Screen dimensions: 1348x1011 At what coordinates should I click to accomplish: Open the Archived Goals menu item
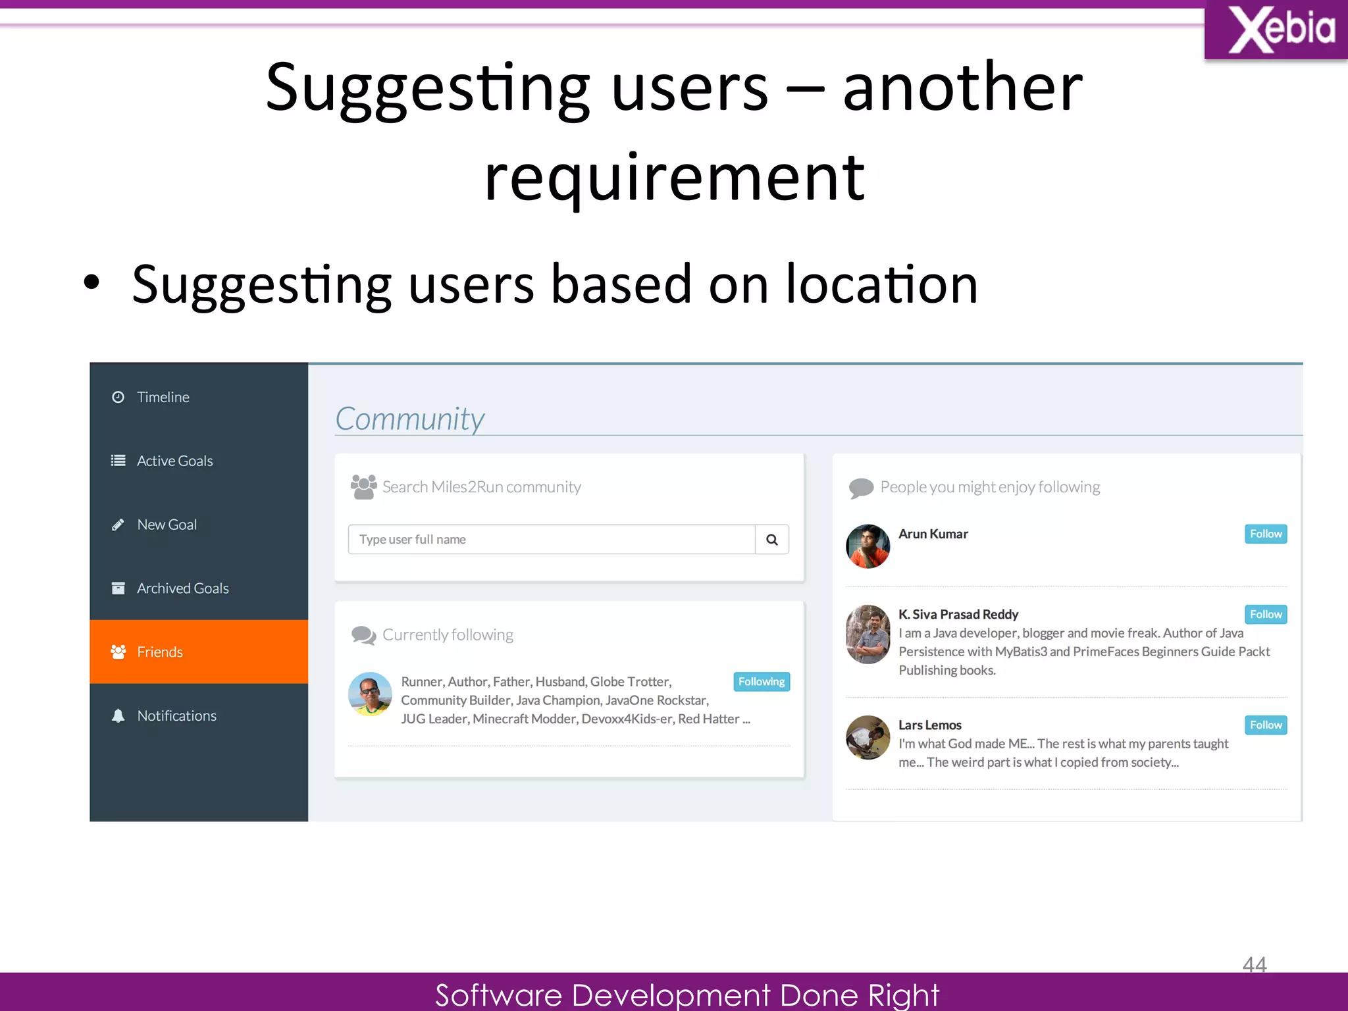(x=182, y=588)
